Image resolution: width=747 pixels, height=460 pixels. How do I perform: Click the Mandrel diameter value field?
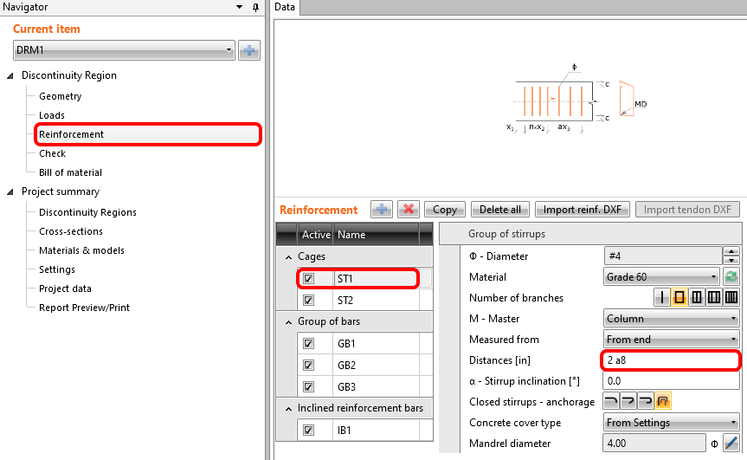point(654,443)
